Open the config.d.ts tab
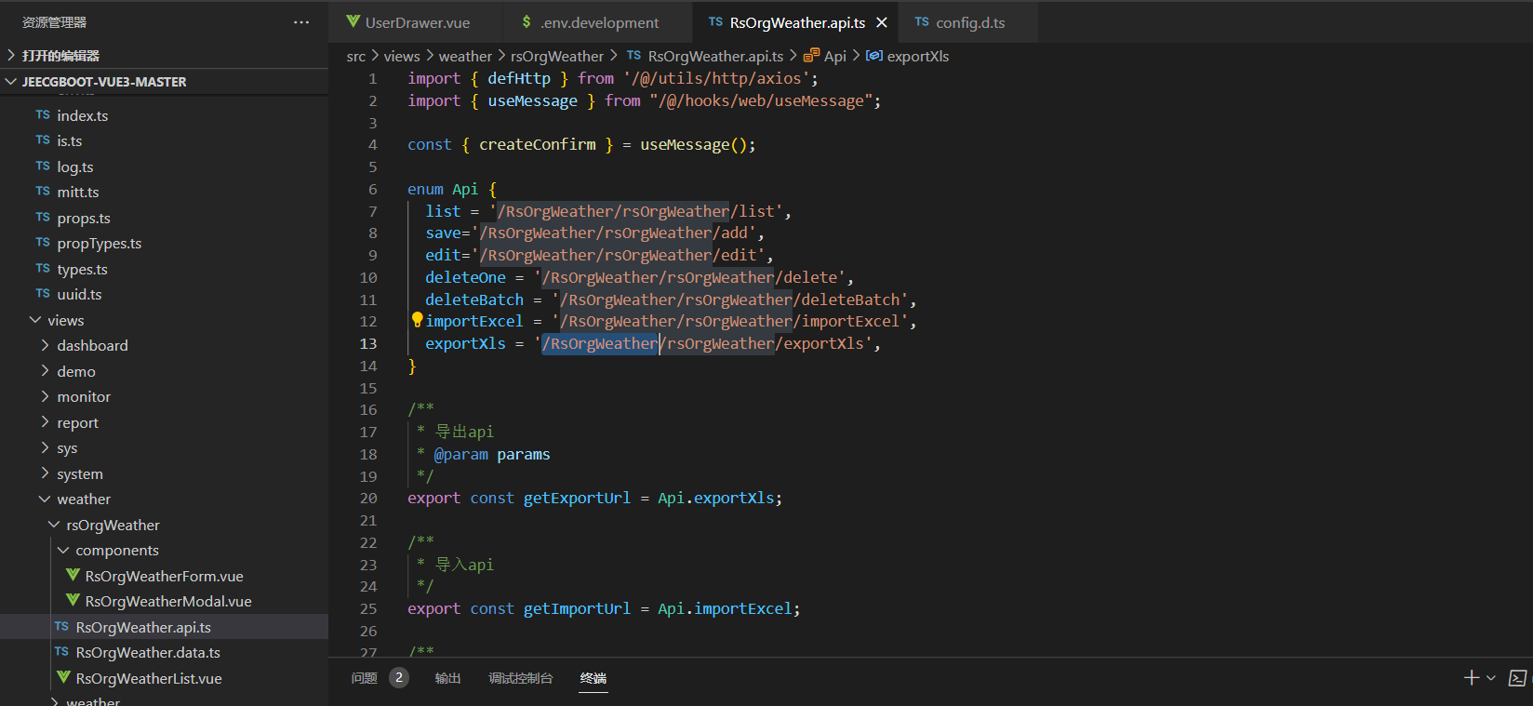 [968, 22]
